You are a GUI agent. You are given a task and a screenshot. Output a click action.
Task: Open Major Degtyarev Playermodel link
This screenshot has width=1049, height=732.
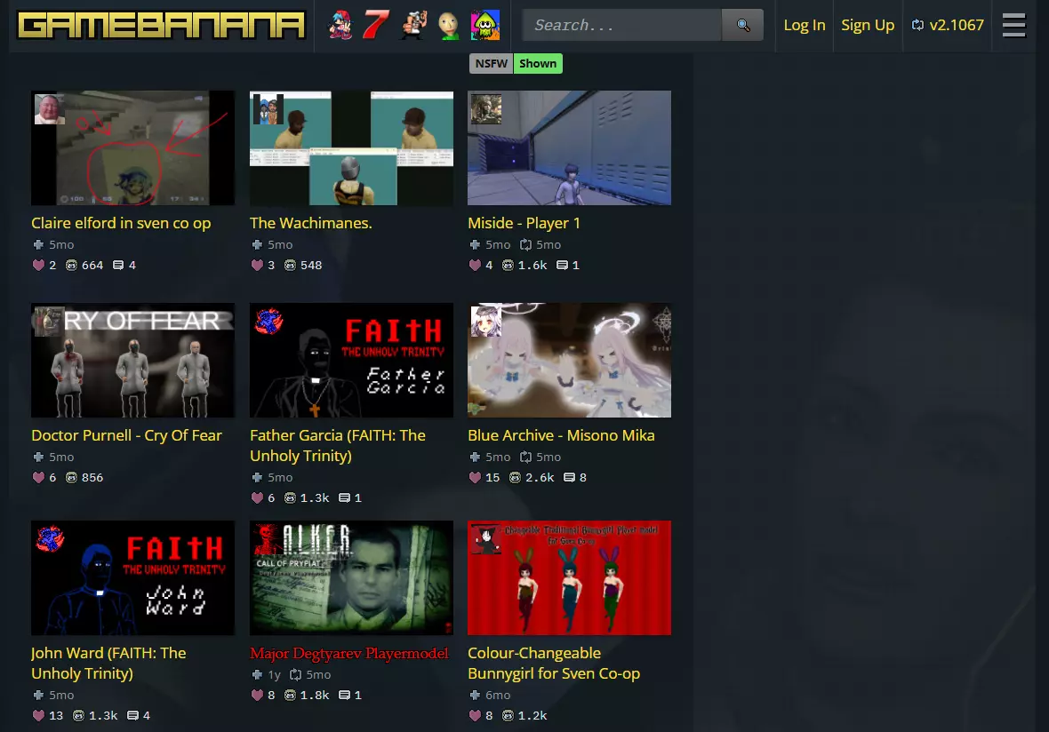click(349, 653)
